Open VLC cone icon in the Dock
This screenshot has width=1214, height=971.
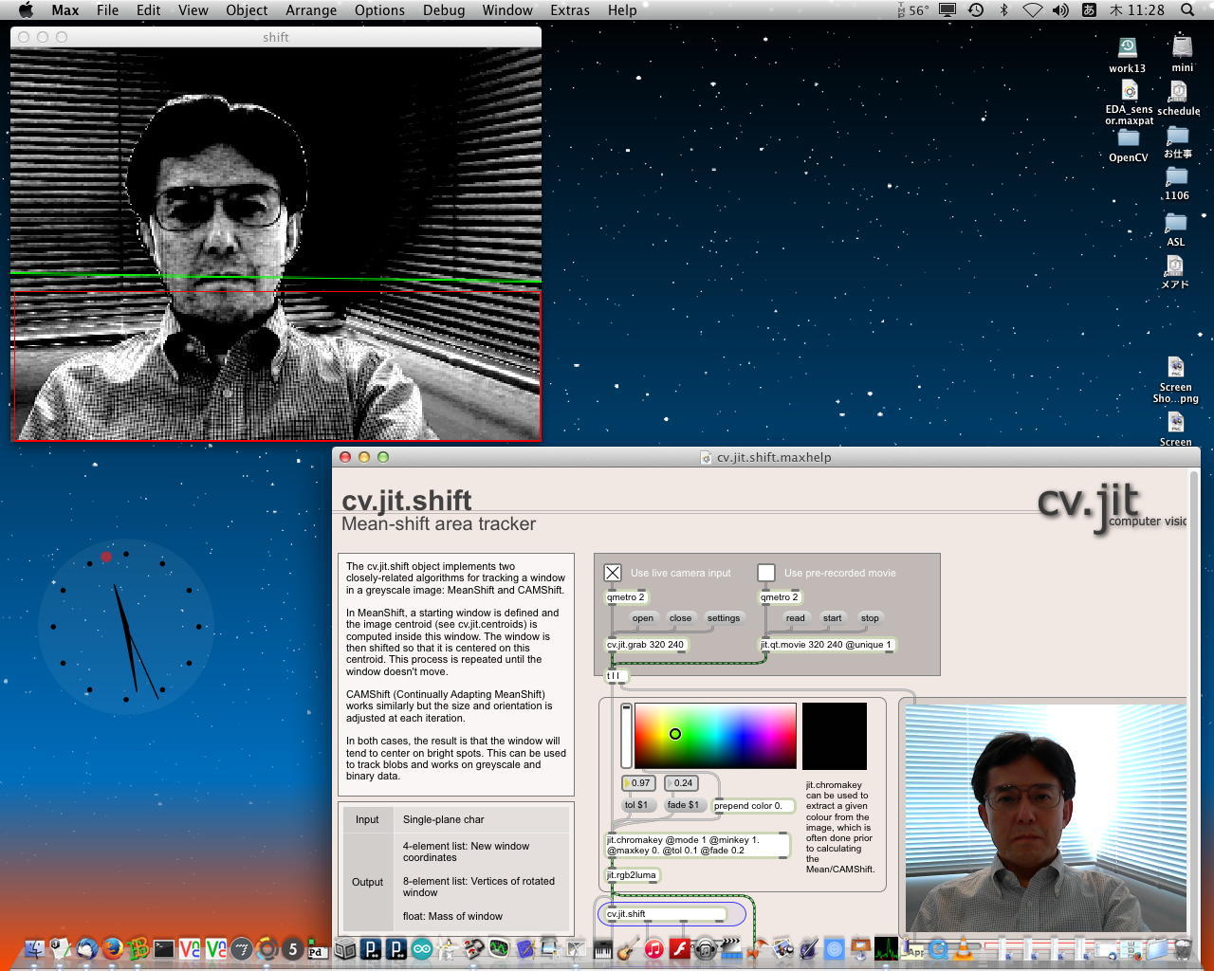point(964,948)
